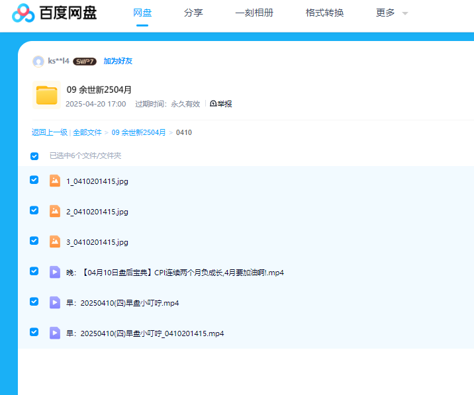Expand the 更多 dropdown menu
The image size is (474, 395).
391,13
